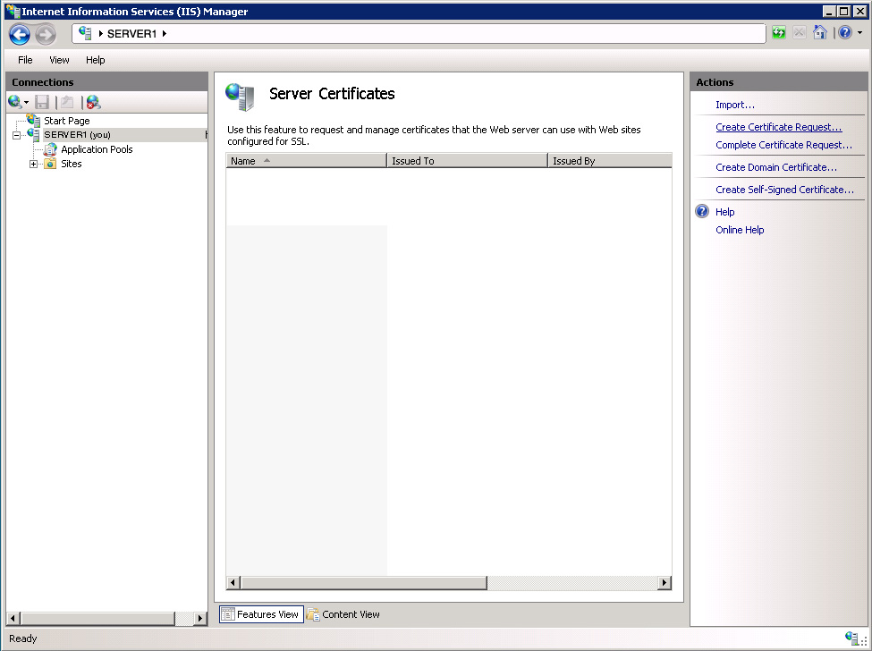Open Help with the blue question mark icon
Image resolution: width=872 pixels, height=651 pixels.
tap(845, 33)
